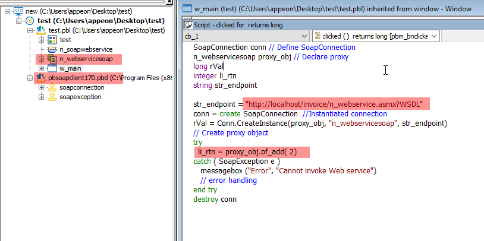The image size is (484, 241).
Task: Click the n_soapwebservice folder icon
Action: click(x=52, y=49)
